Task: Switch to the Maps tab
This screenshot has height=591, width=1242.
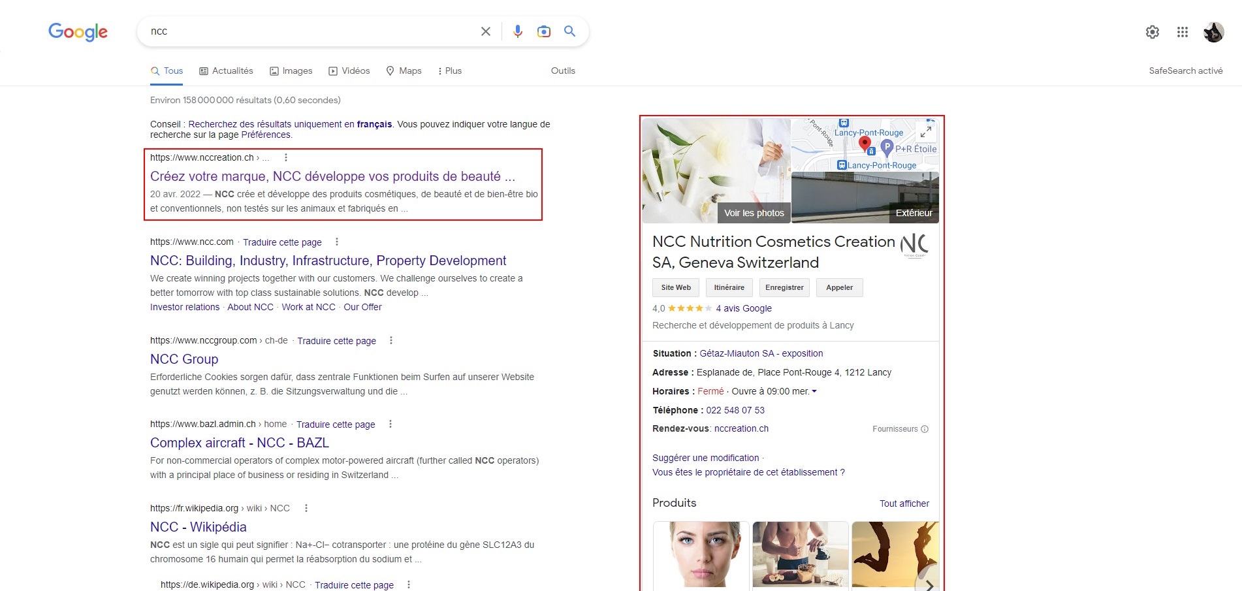Action: (404, 71)
